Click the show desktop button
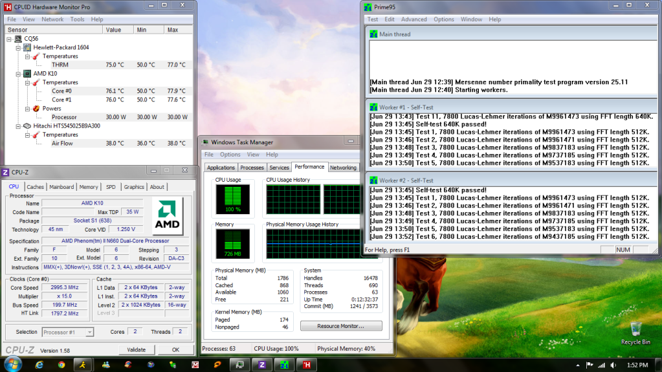662x372 pixels. [x=658, y=365]
